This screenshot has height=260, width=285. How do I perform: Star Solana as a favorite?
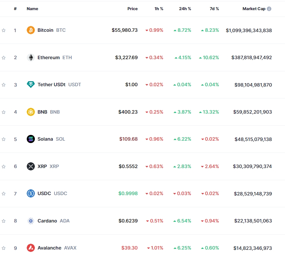(x=4, y=139)
